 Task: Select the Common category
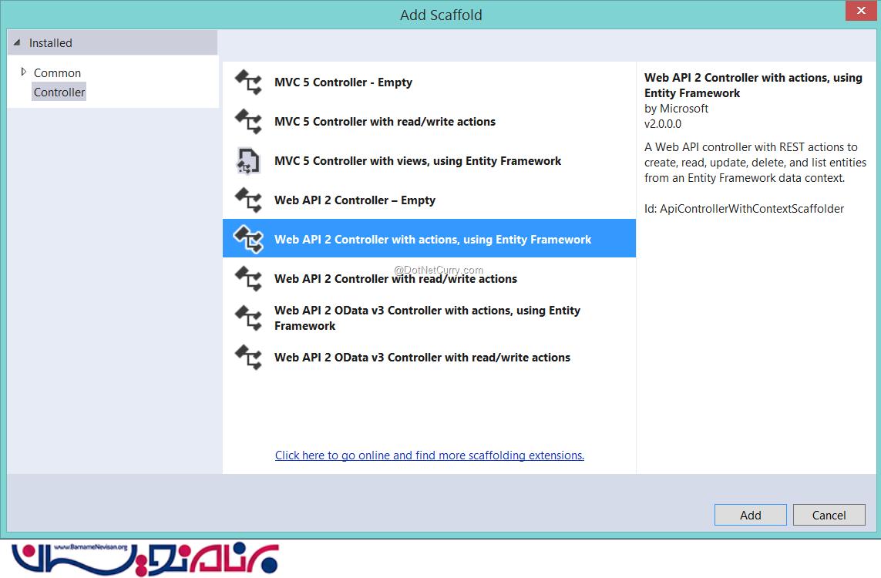57,73
